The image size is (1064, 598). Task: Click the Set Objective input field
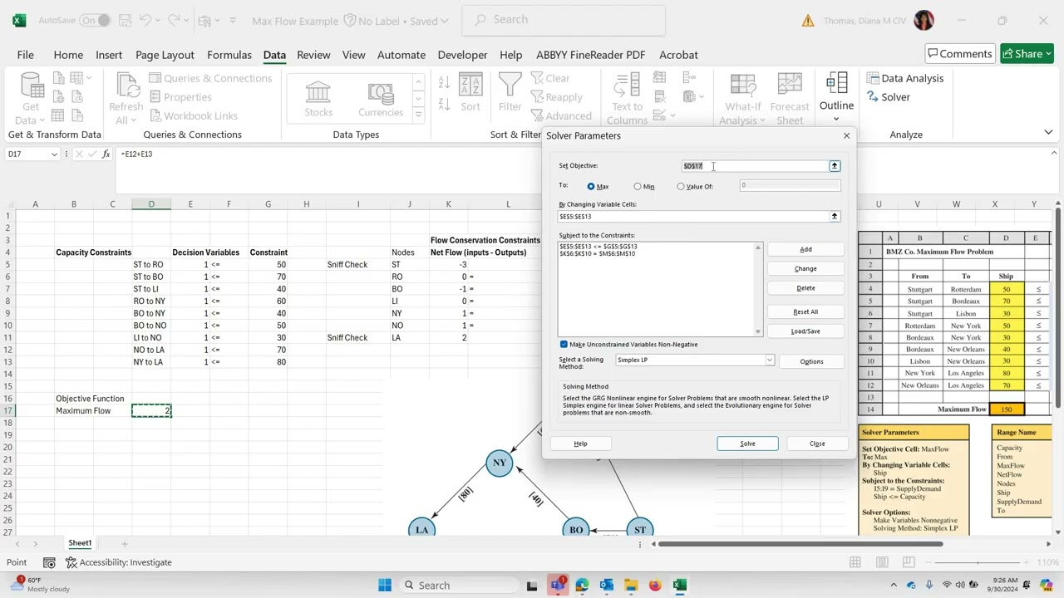click(x=755, y=166)
